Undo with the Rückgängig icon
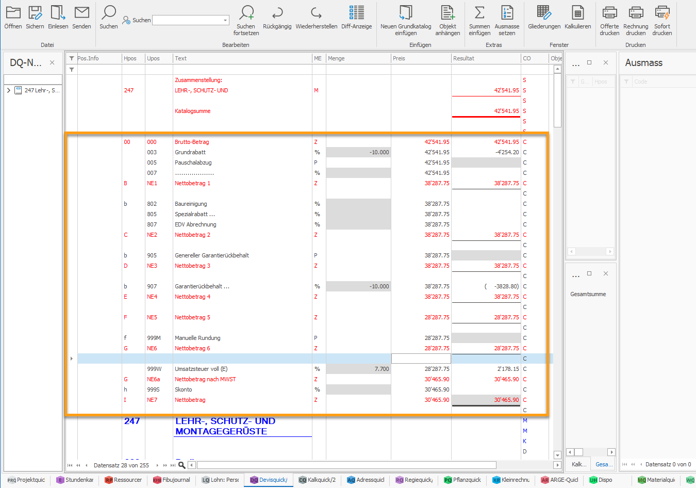696x488 pixels. tap(277, 12)
